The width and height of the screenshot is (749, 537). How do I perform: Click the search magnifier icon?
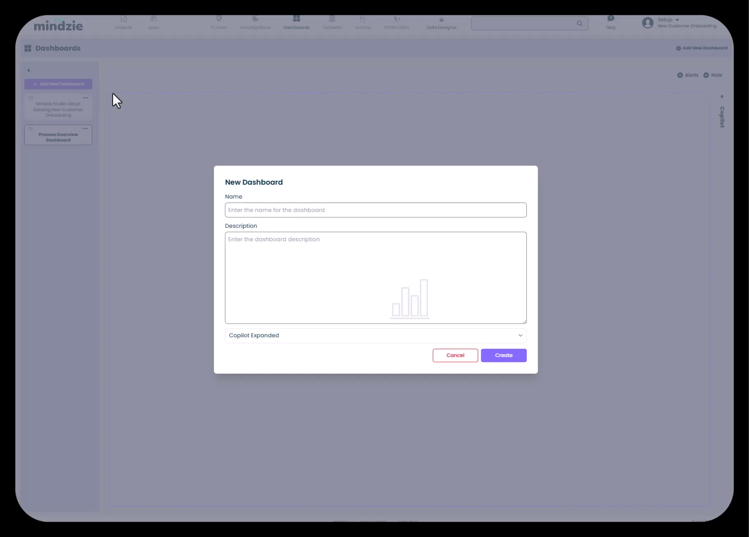click(579, 23)
